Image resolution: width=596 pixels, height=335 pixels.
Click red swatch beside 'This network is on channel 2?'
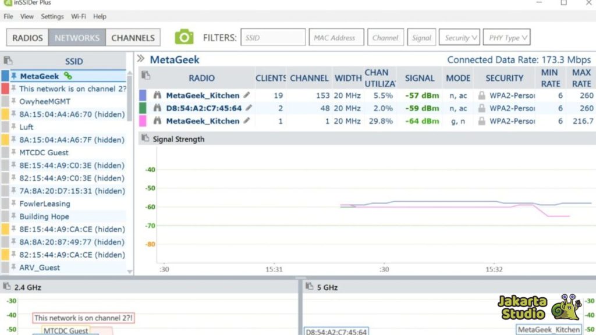(x=5, y=88)
